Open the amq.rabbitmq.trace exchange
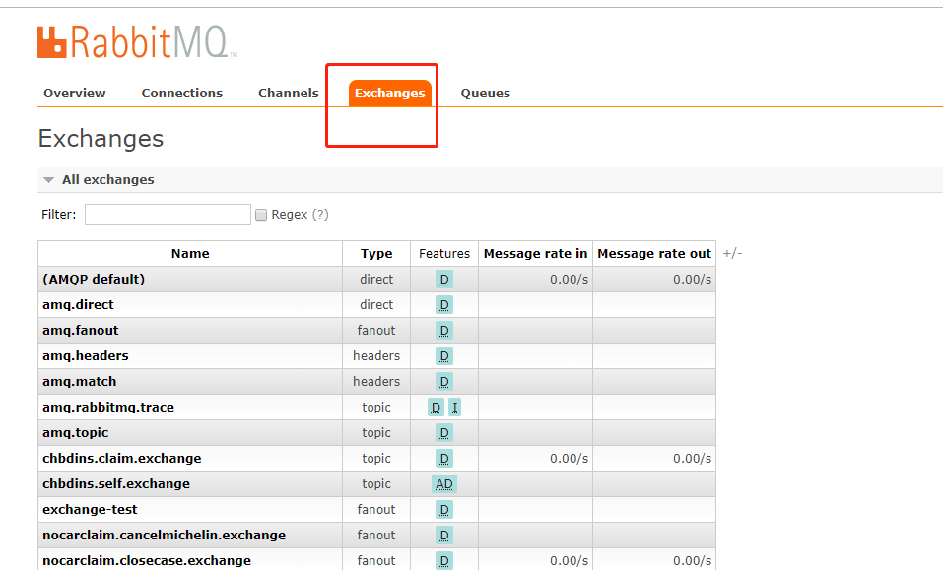 click(x=108, y=408)
